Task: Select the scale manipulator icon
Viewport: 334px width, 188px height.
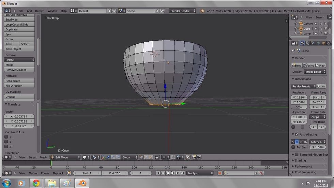Action: [x=118, y=157]
